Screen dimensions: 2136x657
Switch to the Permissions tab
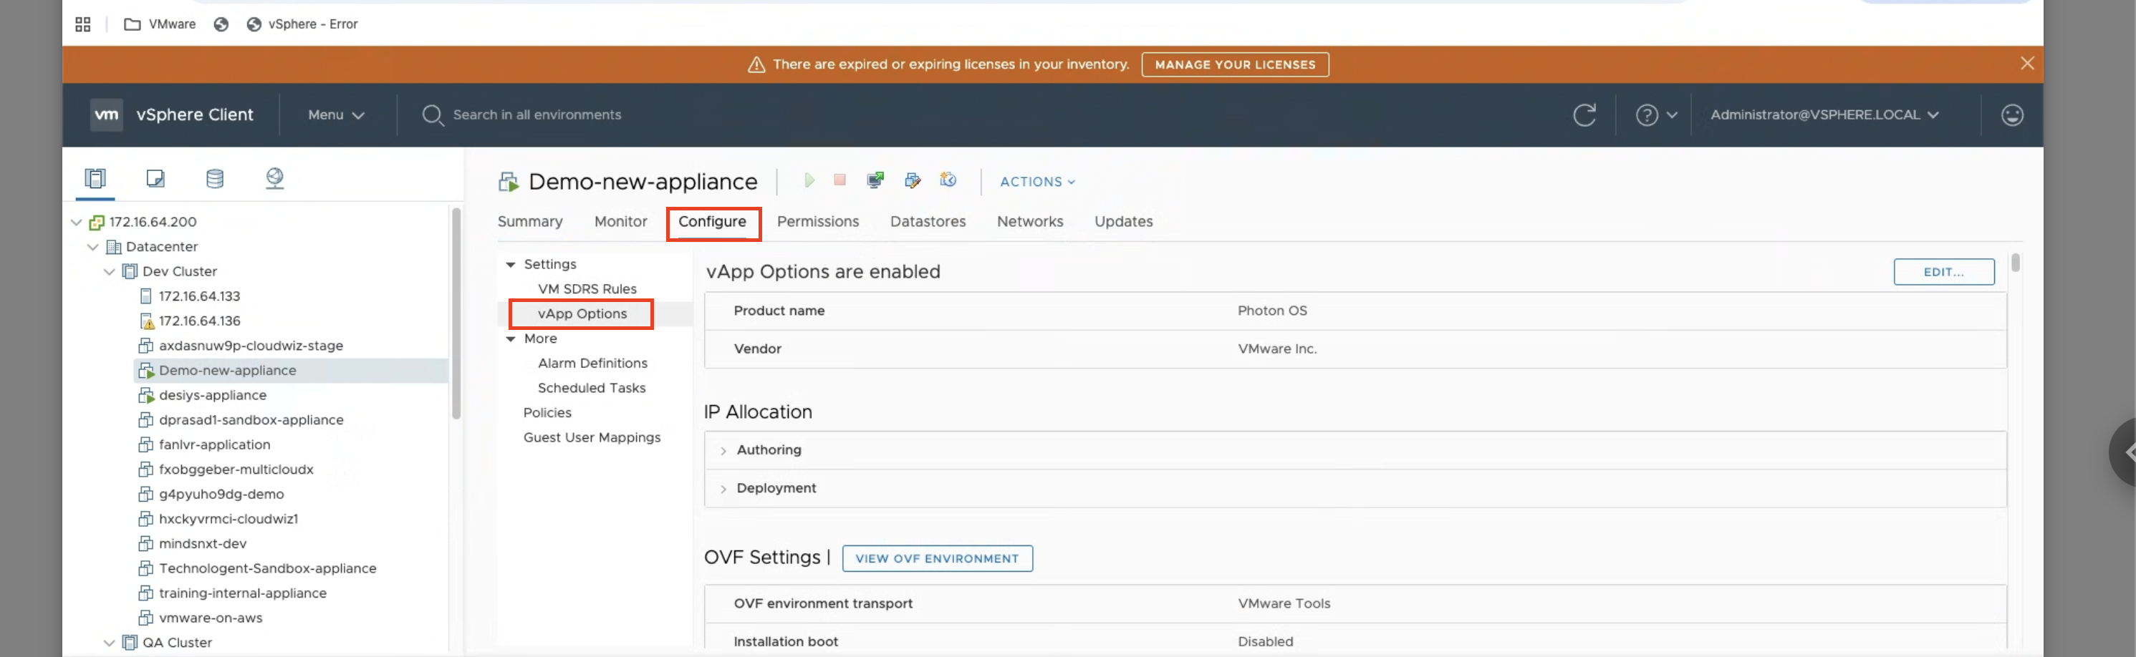click(x=817, y=221)
